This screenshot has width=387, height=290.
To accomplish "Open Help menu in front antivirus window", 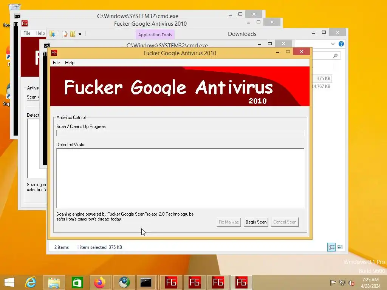I will 70,63.
